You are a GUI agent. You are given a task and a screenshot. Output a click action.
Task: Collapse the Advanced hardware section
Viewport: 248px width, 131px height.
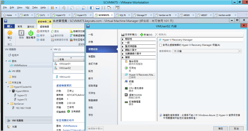coord(123,57)
